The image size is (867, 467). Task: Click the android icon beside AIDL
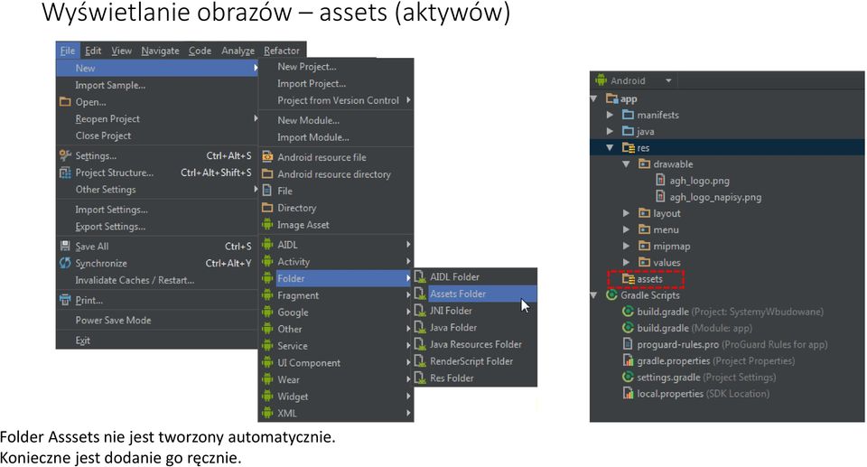[x=267, y=245]
